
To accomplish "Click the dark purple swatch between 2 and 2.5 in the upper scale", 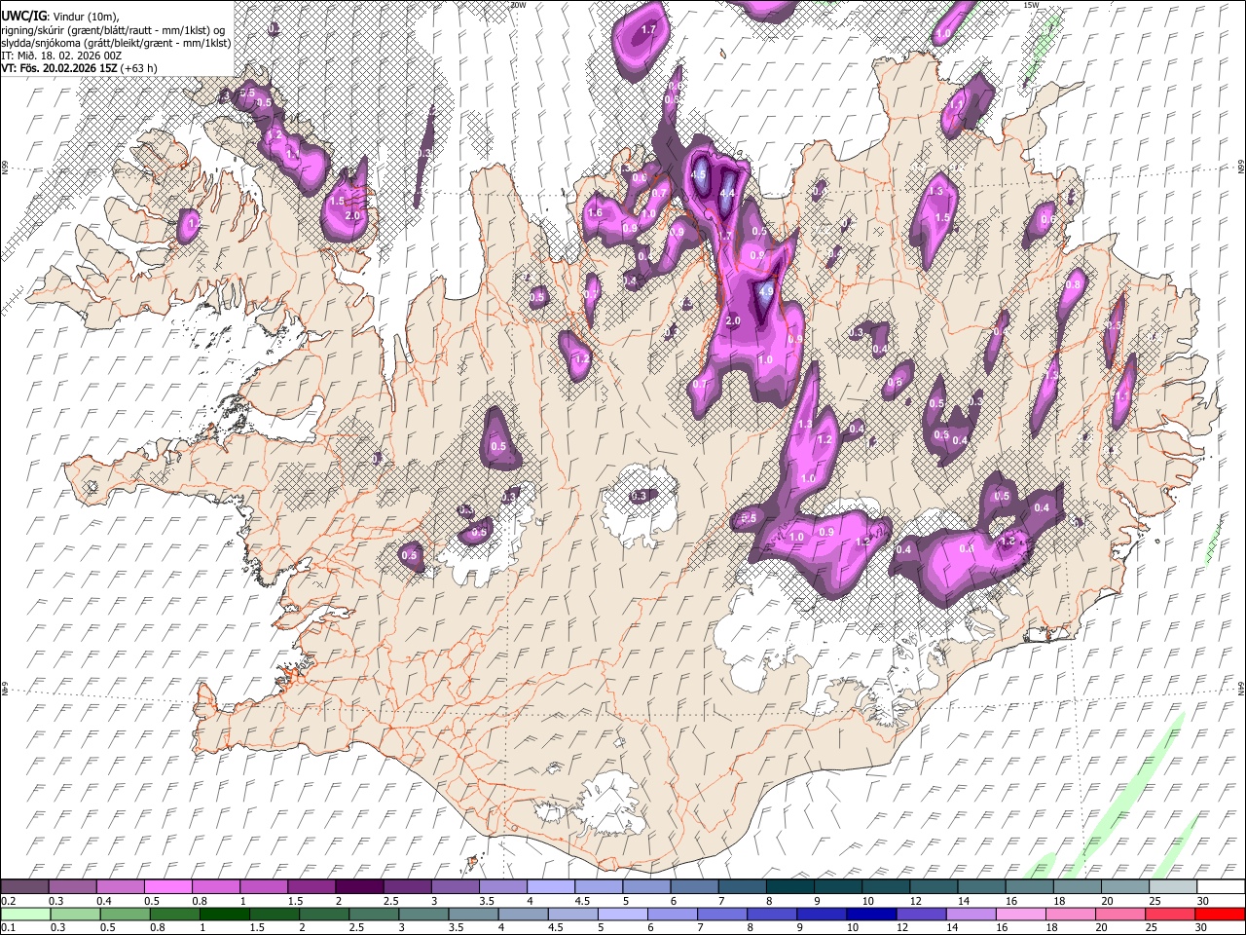I will [x=358, y=886].
